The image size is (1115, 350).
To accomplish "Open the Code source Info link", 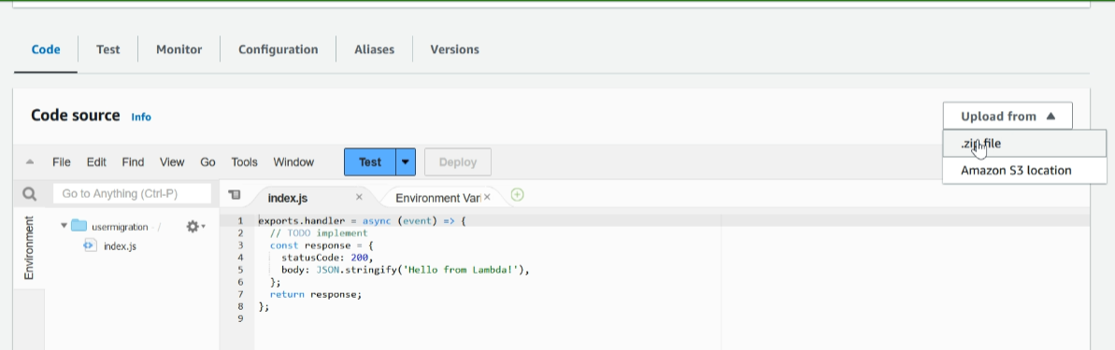I will click(x=141, y=118).
